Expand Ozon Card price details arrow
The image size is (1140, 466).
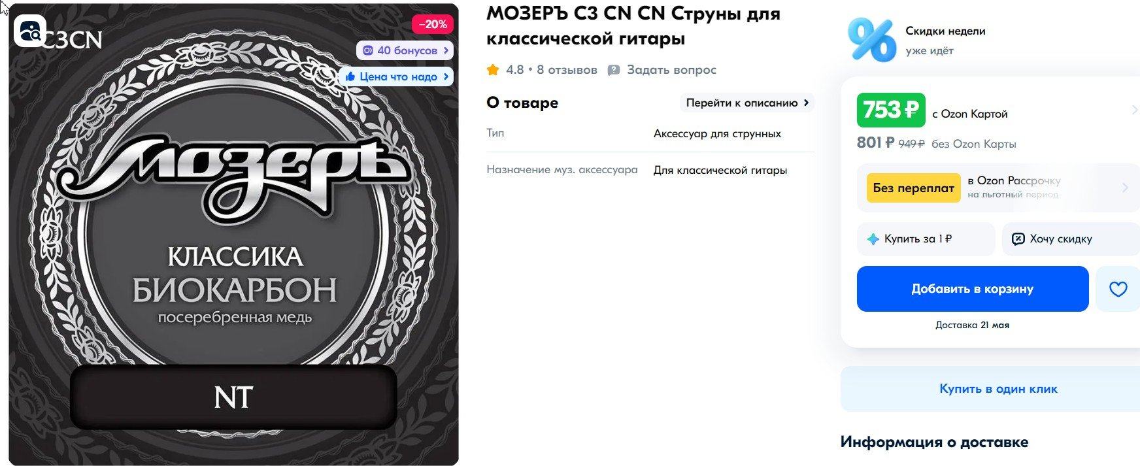coord(1134,110)
